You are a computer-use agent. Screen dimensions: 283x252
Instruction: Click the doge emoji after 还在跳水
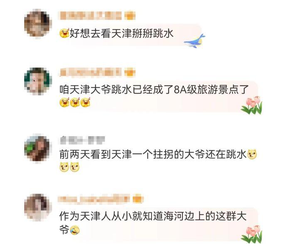click(x=252, y=155)
